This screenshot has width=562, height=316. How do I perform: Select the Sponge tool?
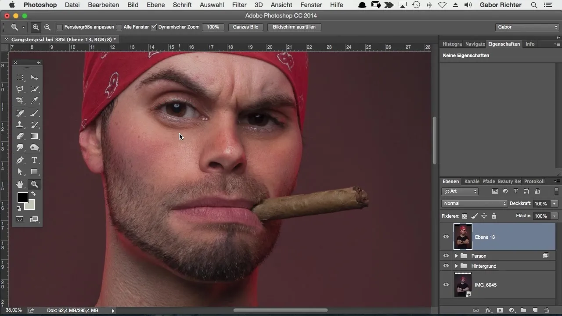[x=34, y=148]
